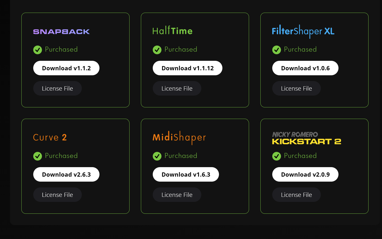This screenshot has width=382, height=239.
Task: Download Kickstart 2 v2.0.9
Action: click(x=305, y=175)
